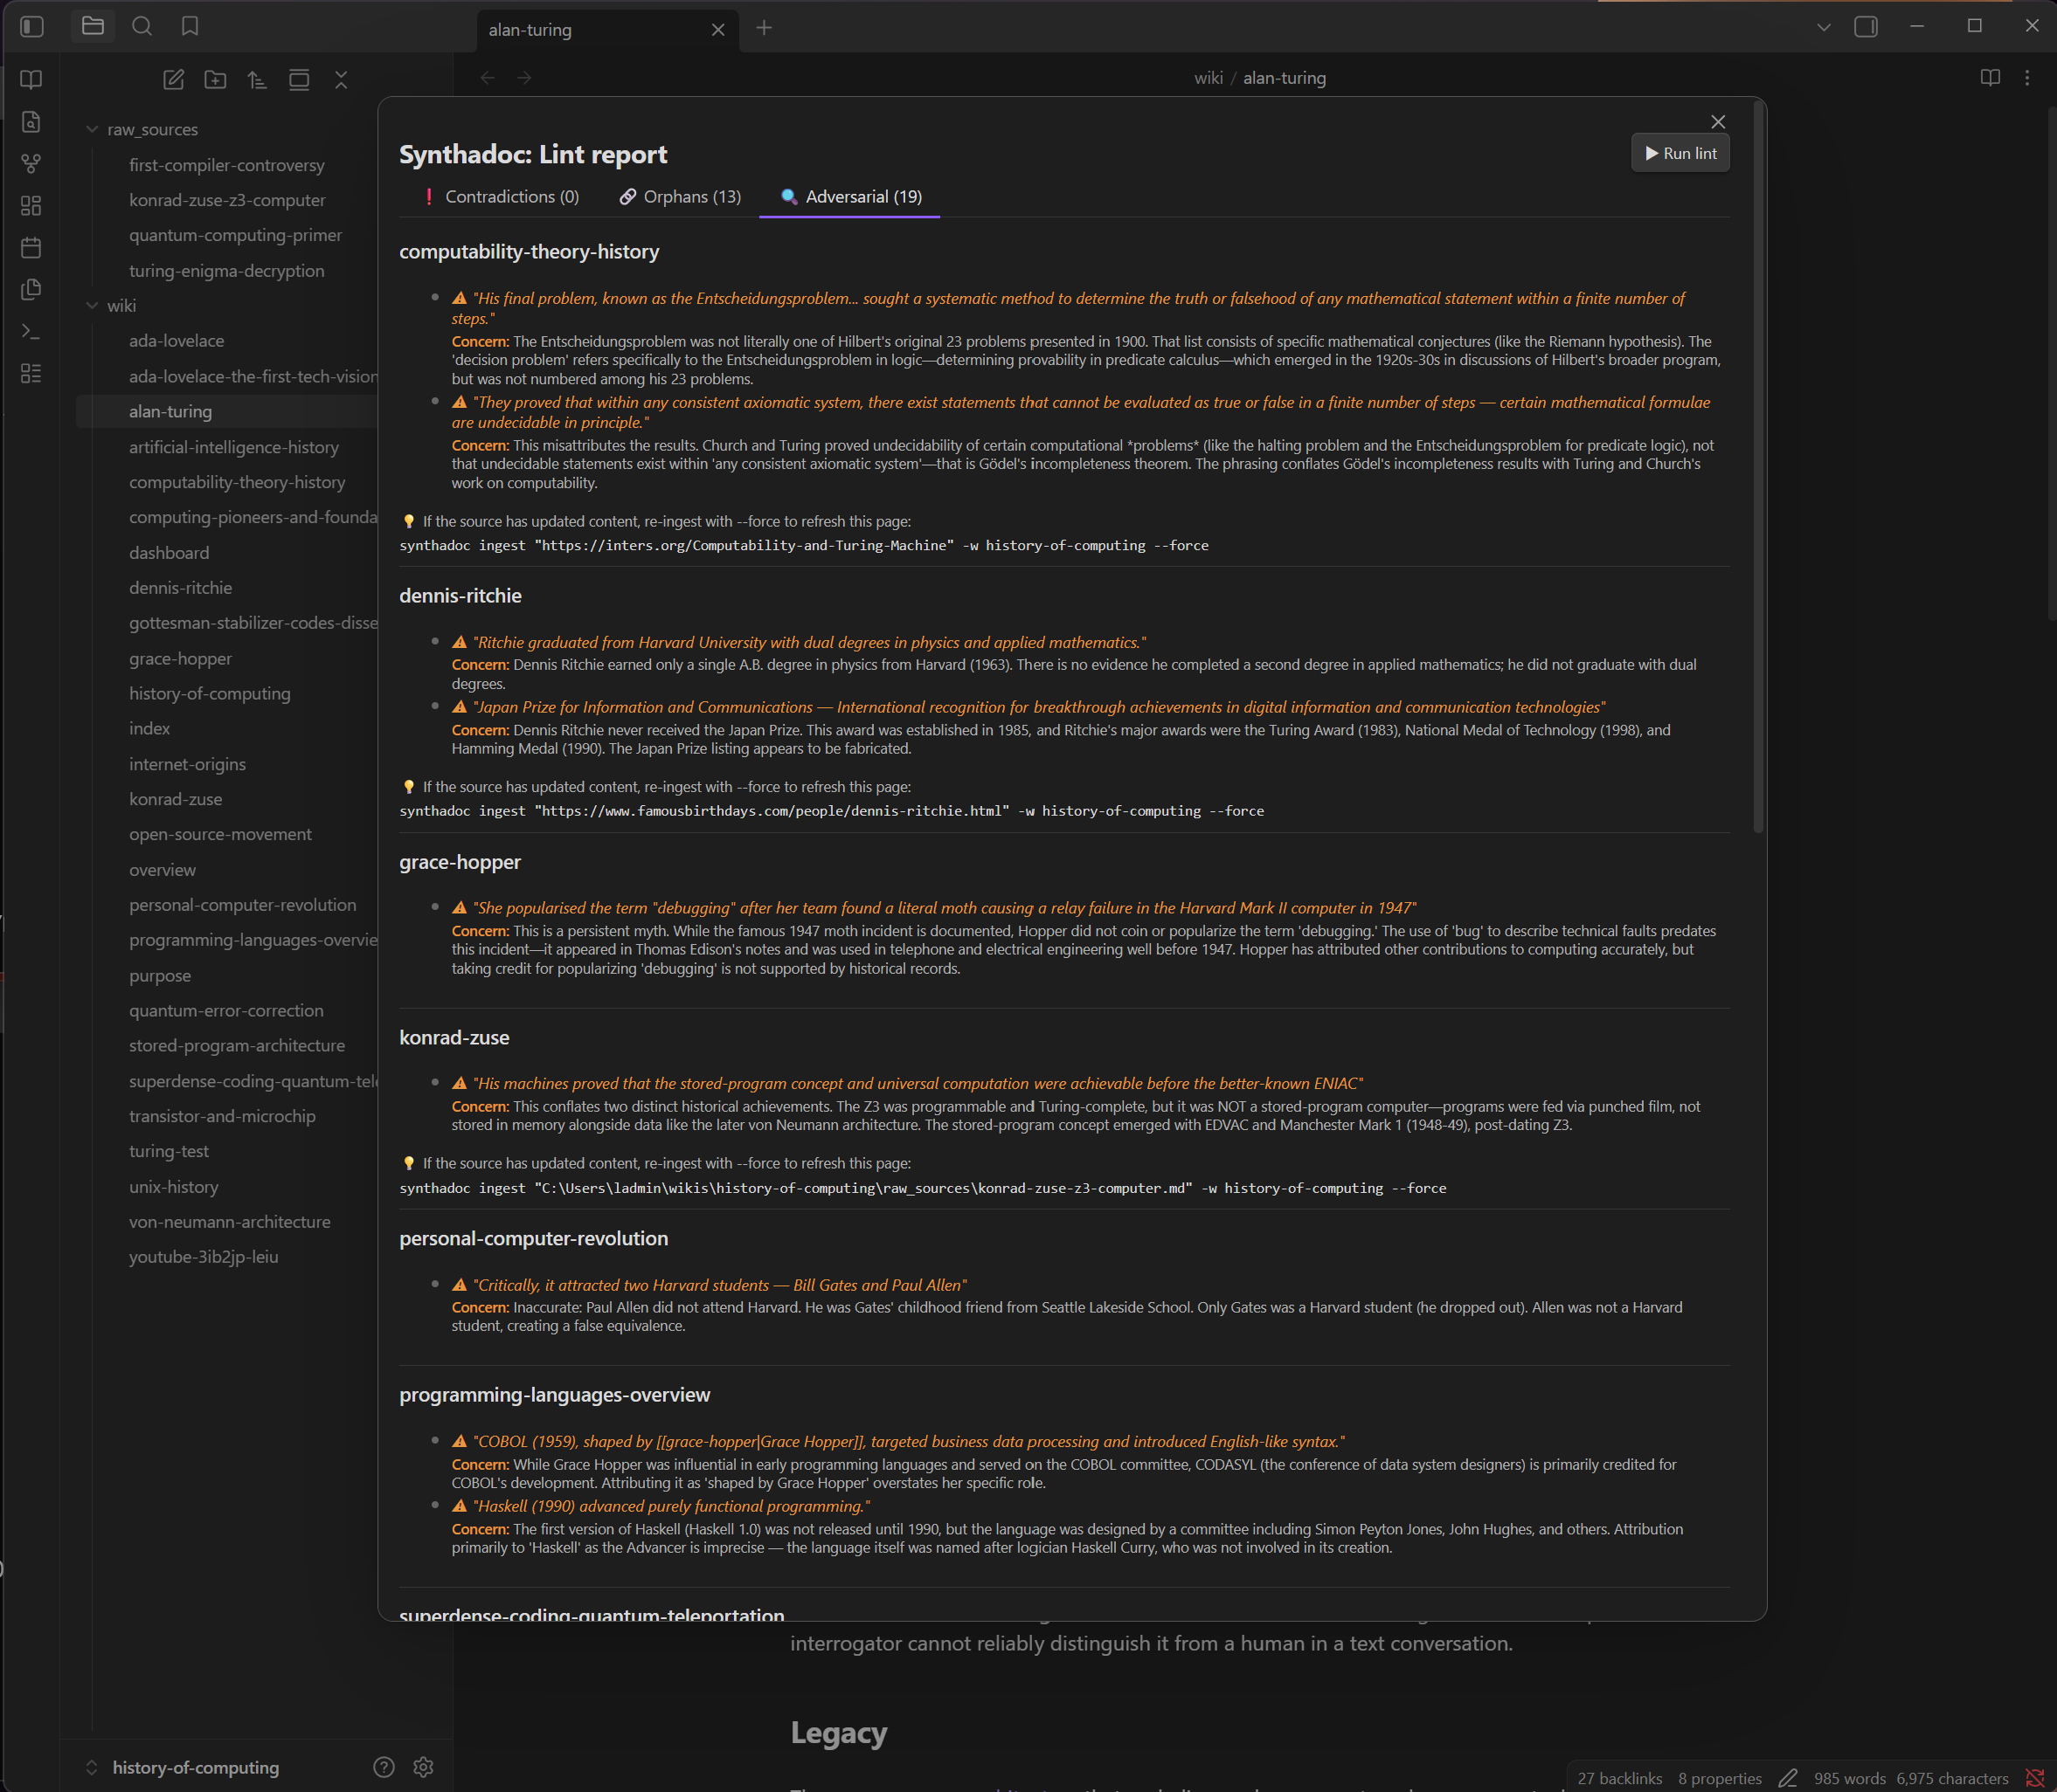Click the bottom ribbon list icon

click(x=31, y=374)
